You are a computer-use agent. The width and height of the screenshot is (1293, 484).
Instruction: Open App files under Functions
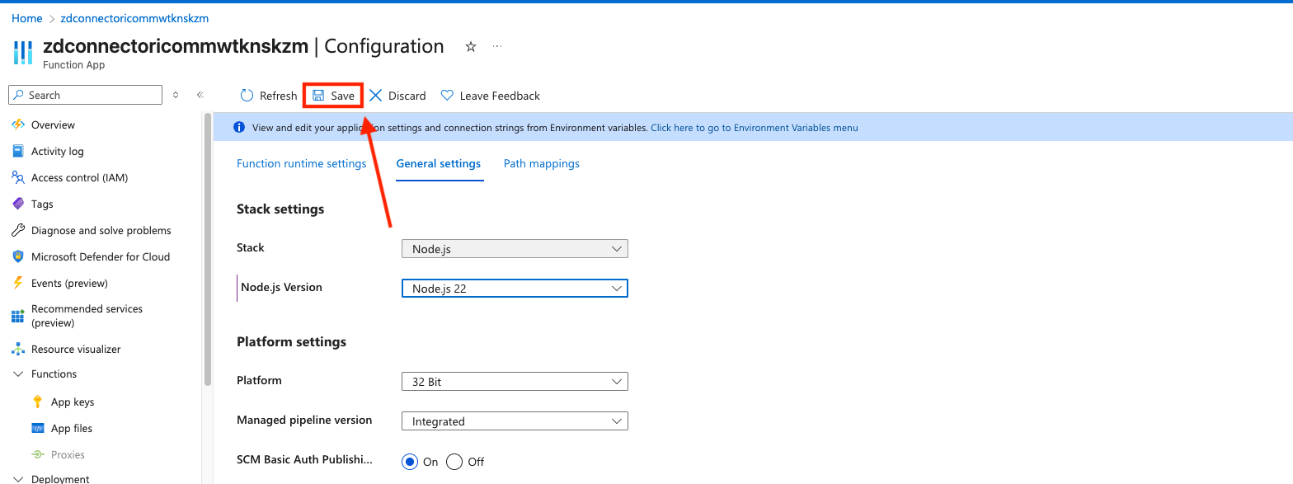pos(72,429)
